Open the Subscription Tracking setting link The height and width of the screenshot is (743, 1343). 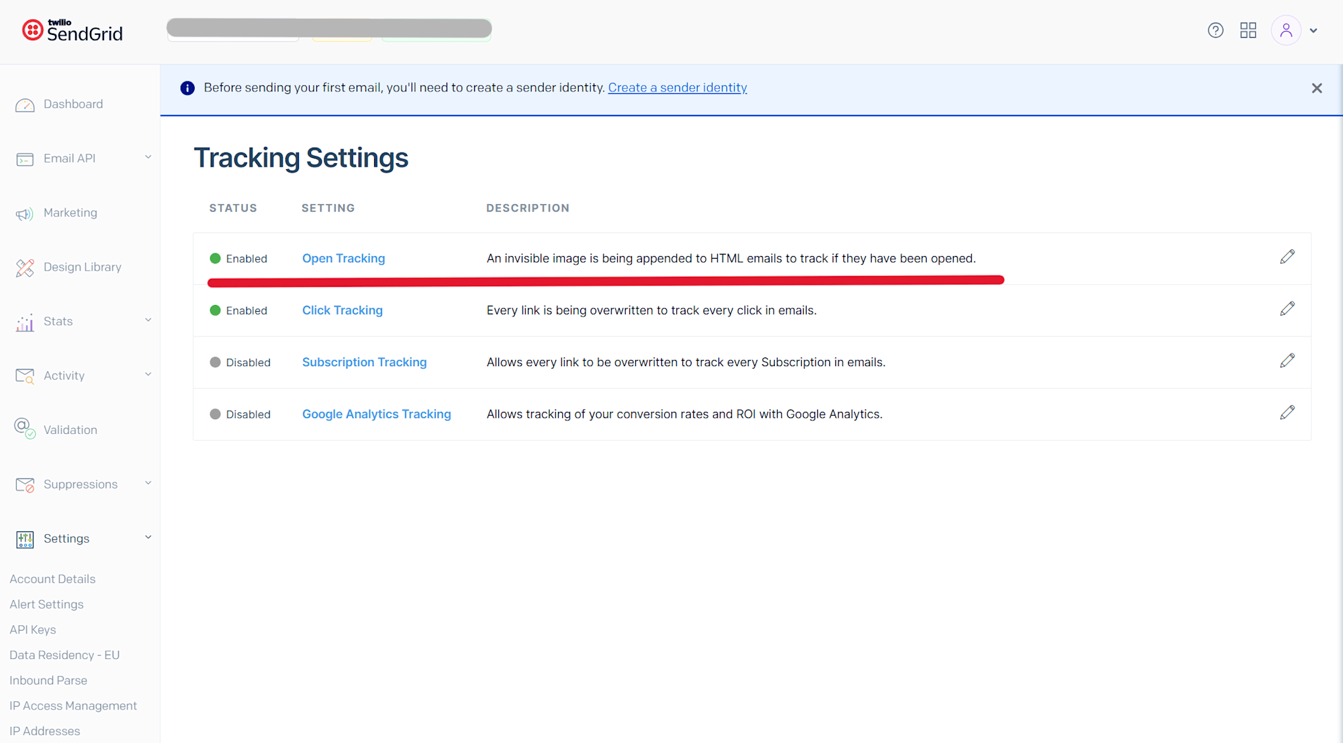point(364,362)
